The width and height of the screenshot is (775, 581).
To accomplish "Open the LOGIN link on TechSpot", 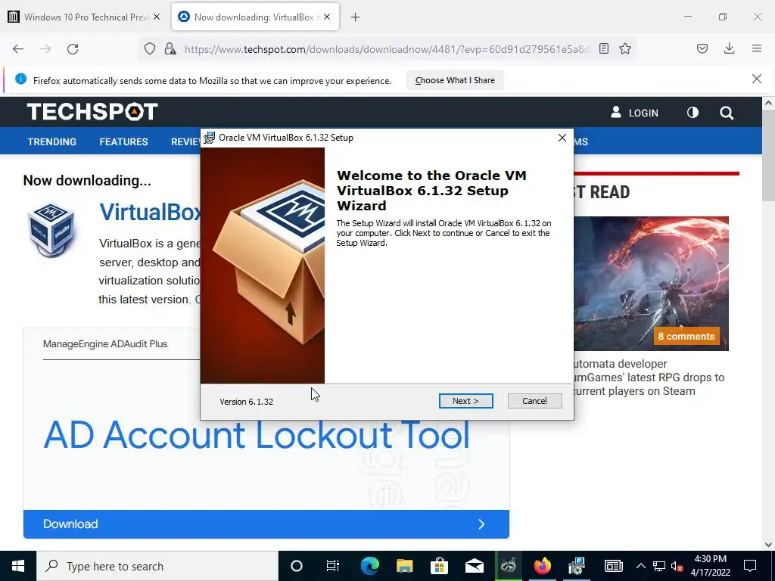I will [635, 113].
